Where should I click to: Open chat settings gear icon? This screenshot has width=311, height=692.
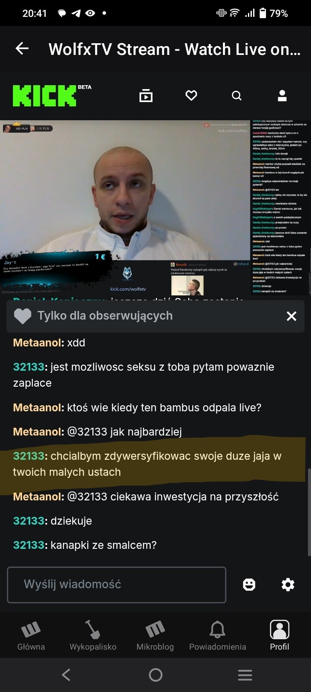[288, 585]
